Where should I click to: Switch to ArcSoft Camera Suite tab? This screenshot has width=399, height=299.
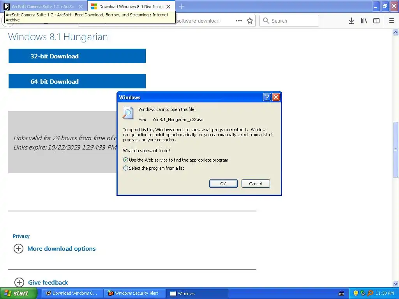coord(43,7)
